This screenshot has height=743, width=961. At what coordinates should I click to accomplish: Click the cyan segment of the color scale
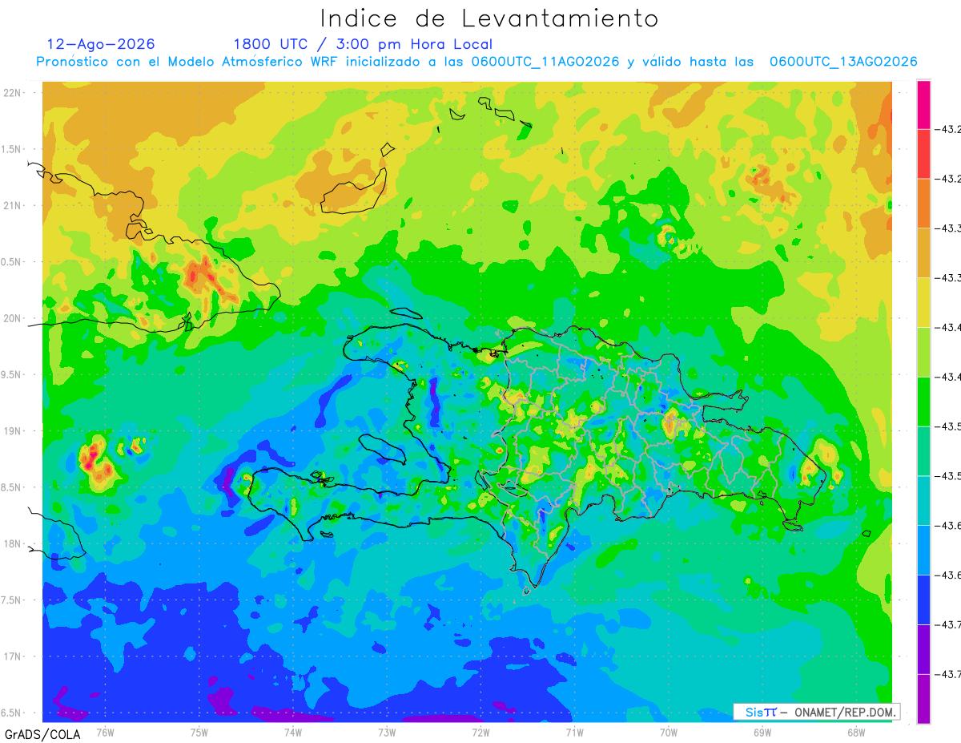(923, 501)
